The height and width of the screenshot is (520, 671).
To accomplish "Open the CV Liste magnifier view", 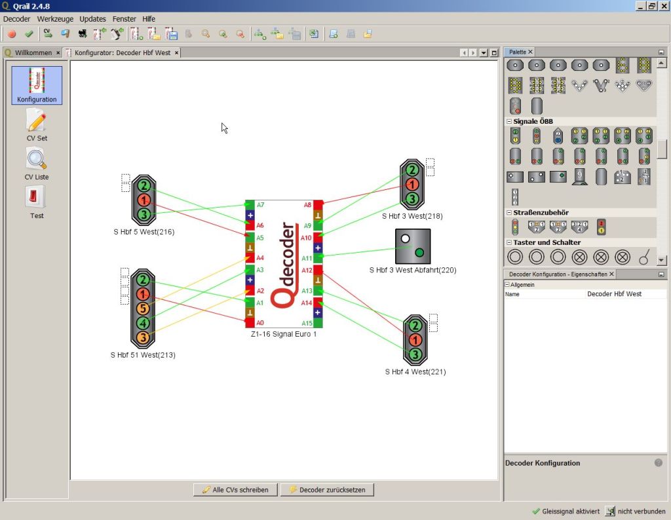I will pyautogui.click(x=37, y=163).
